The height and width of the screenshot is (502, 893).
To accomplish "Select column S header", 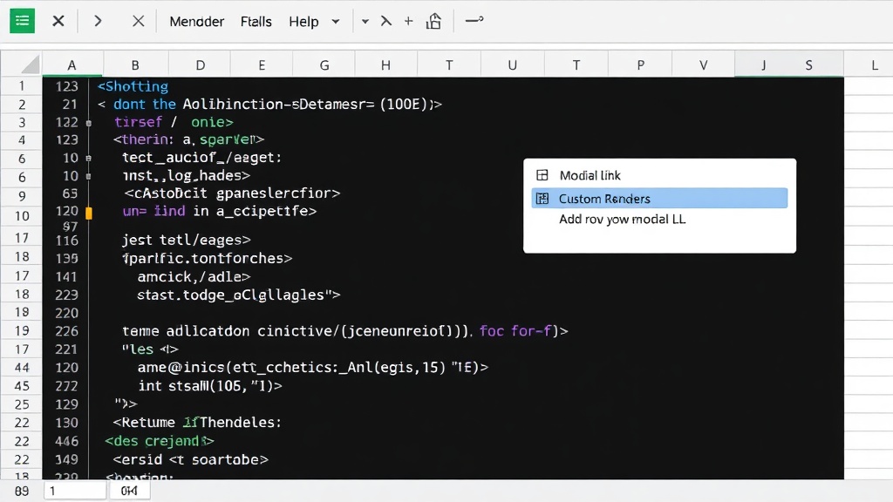I will pyautogui.click(x=808, y=64).
